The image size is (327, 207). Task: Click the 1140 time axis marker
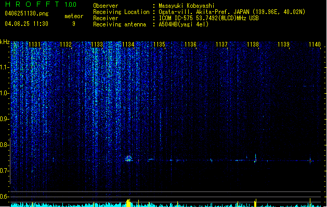point(315,45)
